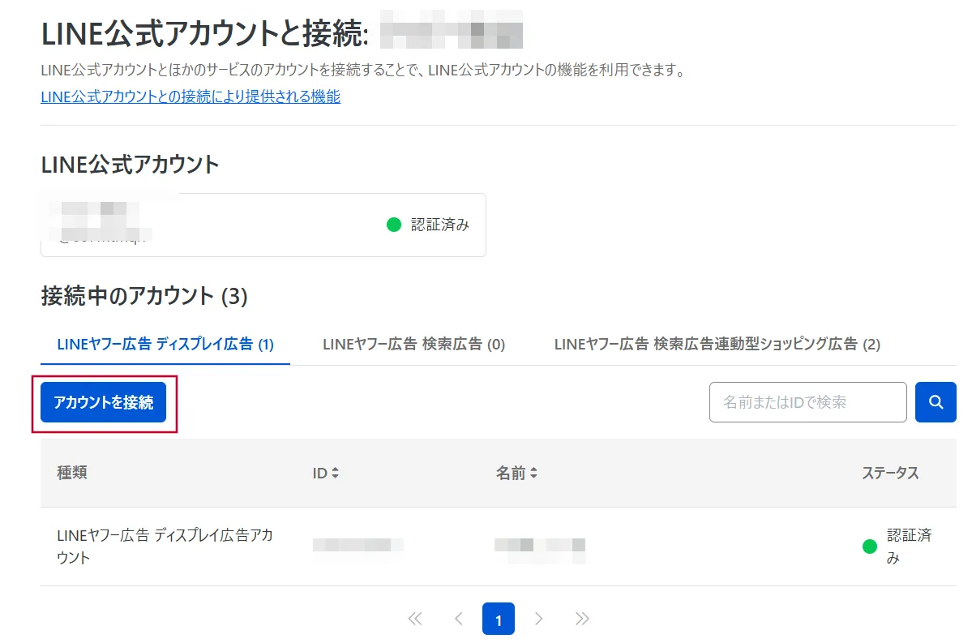Image resolution: width=972 pixels, height=643 pixels.
Task: Select page 1 in pagination
Action: pyautogui.click(x=499, y=619)
